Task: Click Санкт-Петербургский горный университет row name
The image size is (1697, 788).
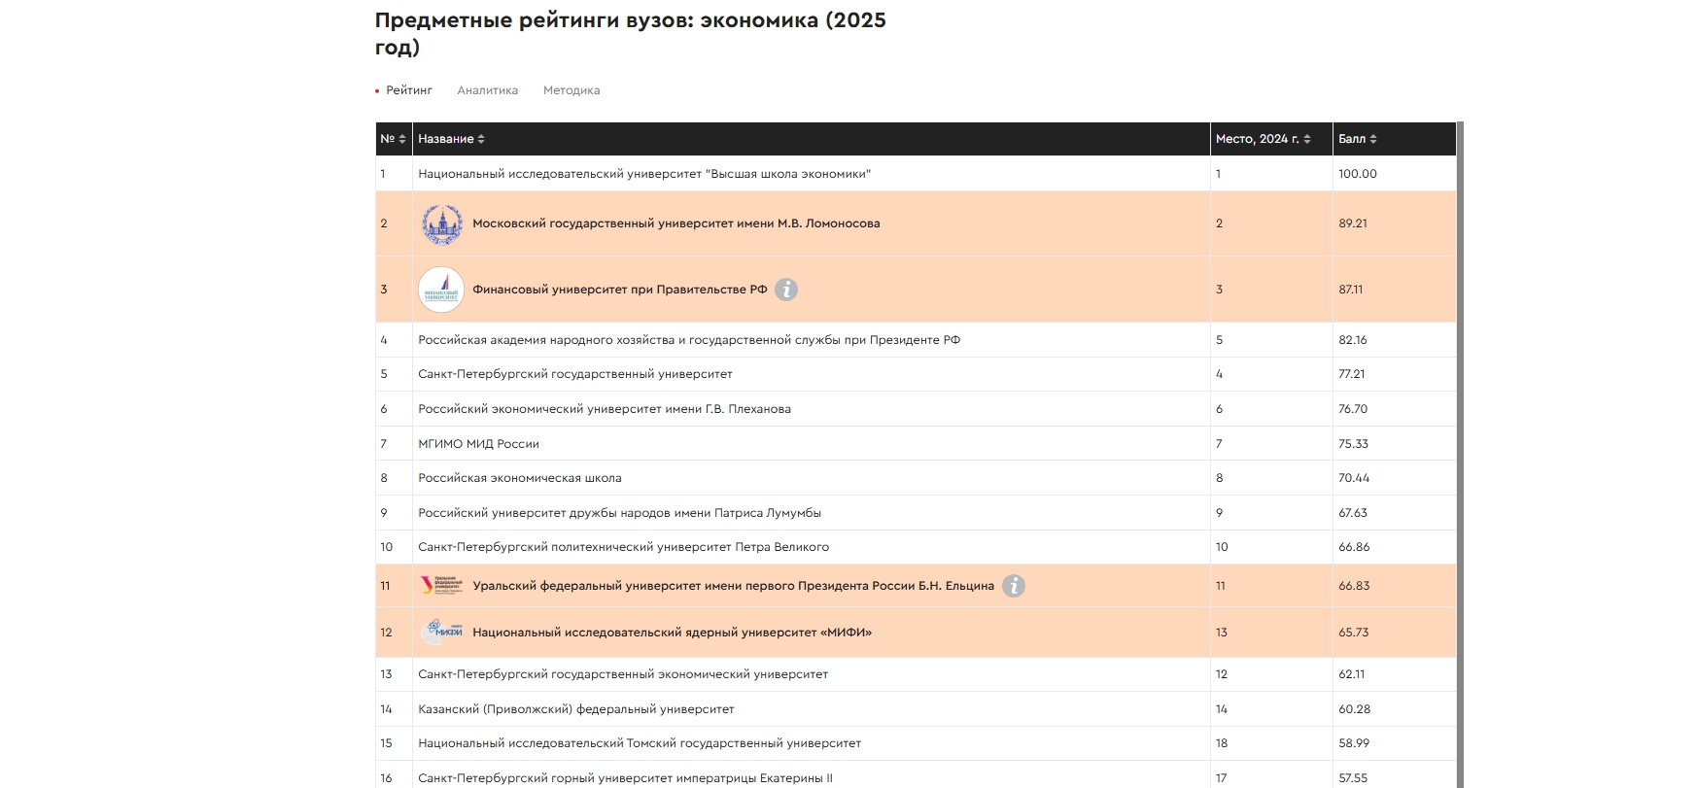Action: (625, 778)
